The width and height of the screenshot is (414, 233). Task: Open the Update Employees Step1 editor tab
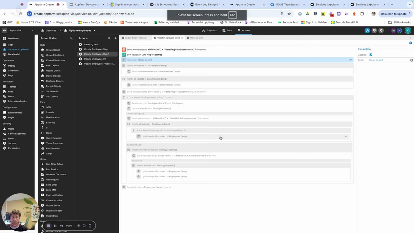[x=136, y=38]
